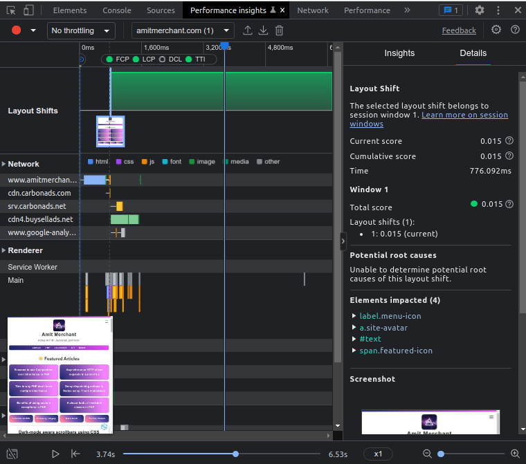The width and height of the screenshot is (526, 464).
Task: Switch to the Performance tab
Action: 367,10
